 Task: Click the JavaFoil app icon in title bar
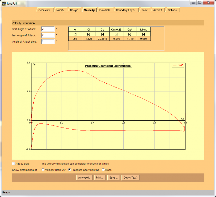coord(4,3)
